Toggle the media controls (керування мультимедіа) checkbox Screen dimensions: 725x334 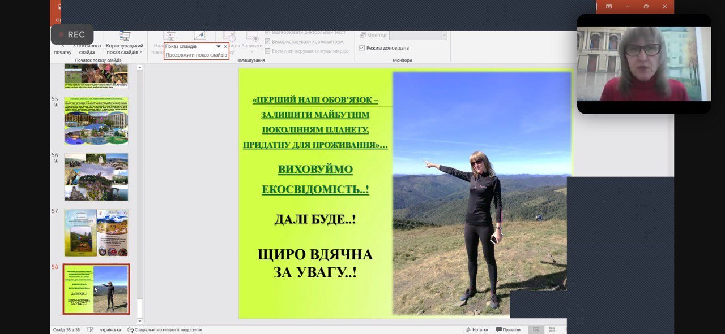(267, 50)
